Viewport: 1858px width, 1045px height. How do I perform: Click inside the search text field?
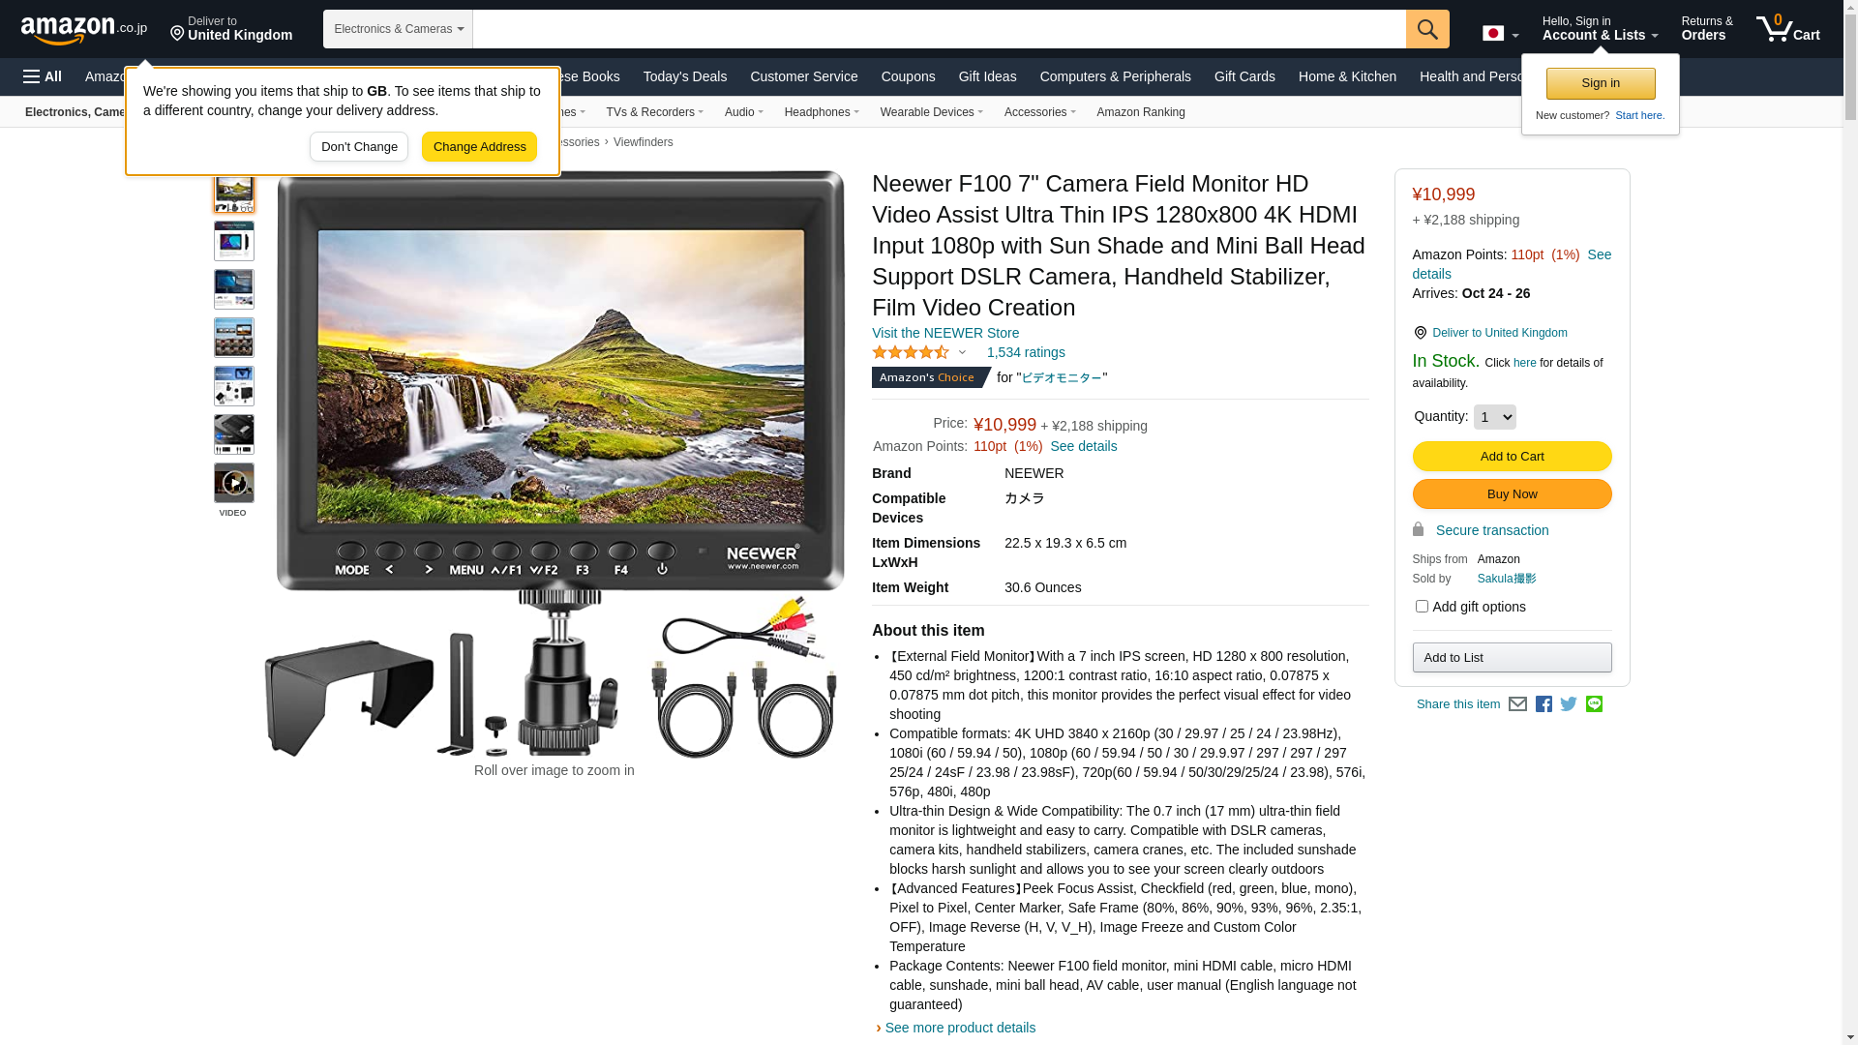tap(939, 29)
